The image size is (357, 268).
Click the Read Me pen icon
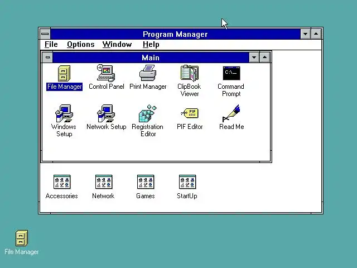[x=231, y=113]
